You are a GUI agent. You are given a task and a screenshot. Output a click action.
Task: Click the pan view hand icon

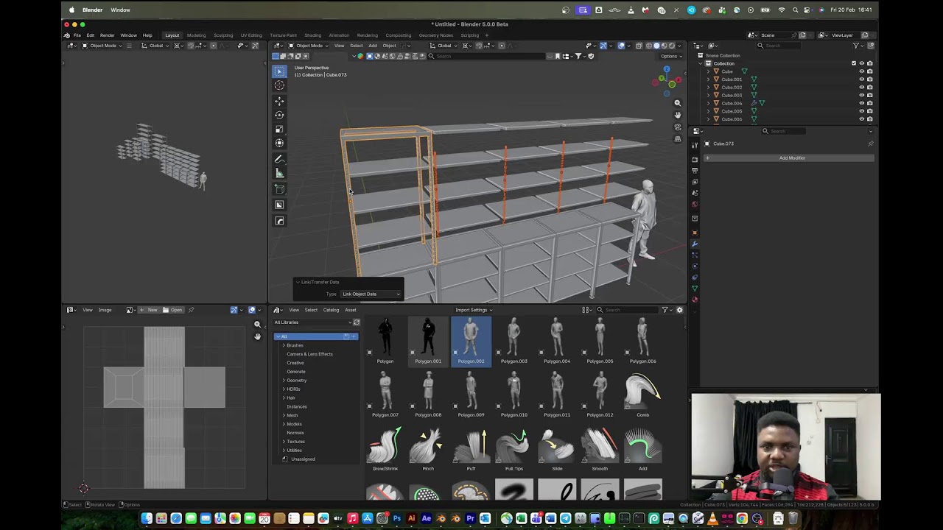point(678,115)
